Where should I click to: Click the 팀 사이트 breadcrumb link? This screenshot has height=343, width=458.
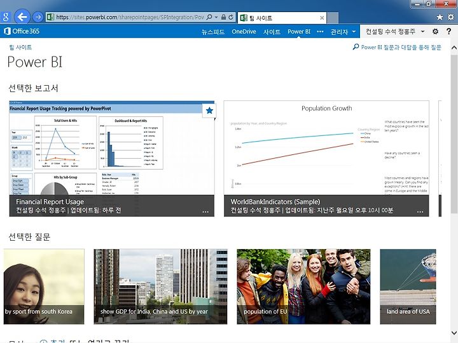[20, 47]
